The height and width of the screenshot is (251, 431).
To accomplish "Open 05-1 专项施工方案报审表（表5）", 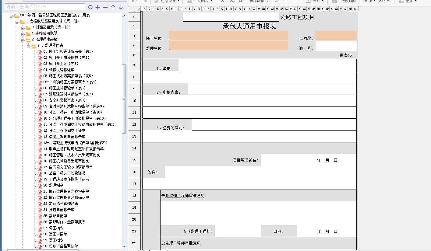I will click(70, 82).
